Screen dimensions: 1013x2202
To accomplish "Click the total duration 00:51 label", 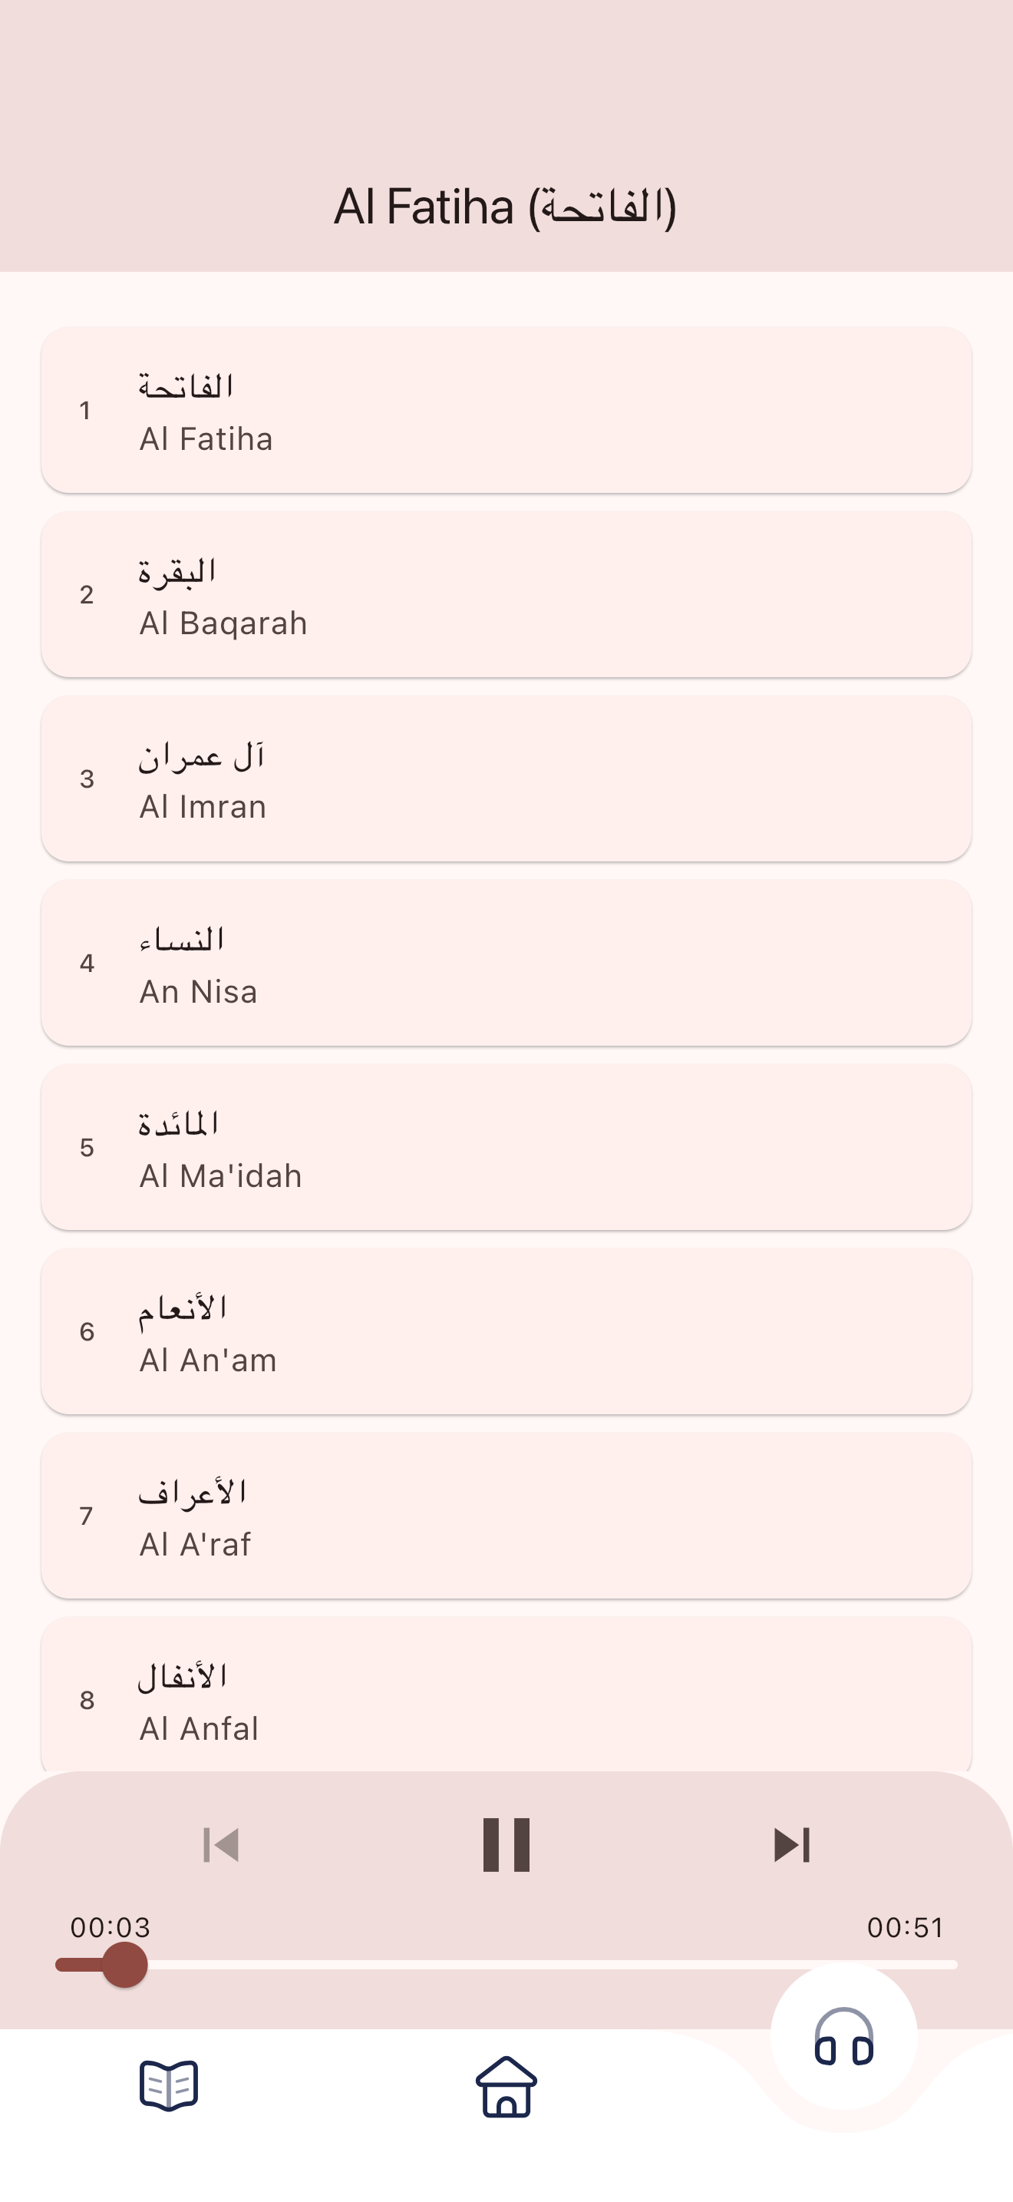I will tap(906, 1928).
